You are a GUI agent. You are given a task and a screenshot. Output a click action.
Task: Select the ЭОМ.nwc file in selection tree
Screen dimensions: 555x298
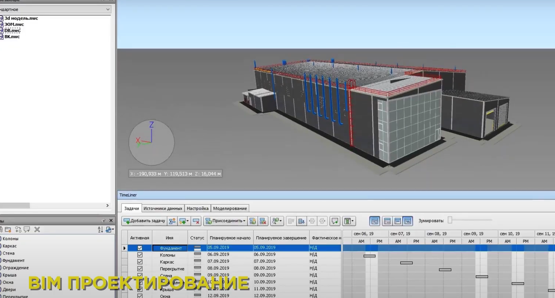15,24
